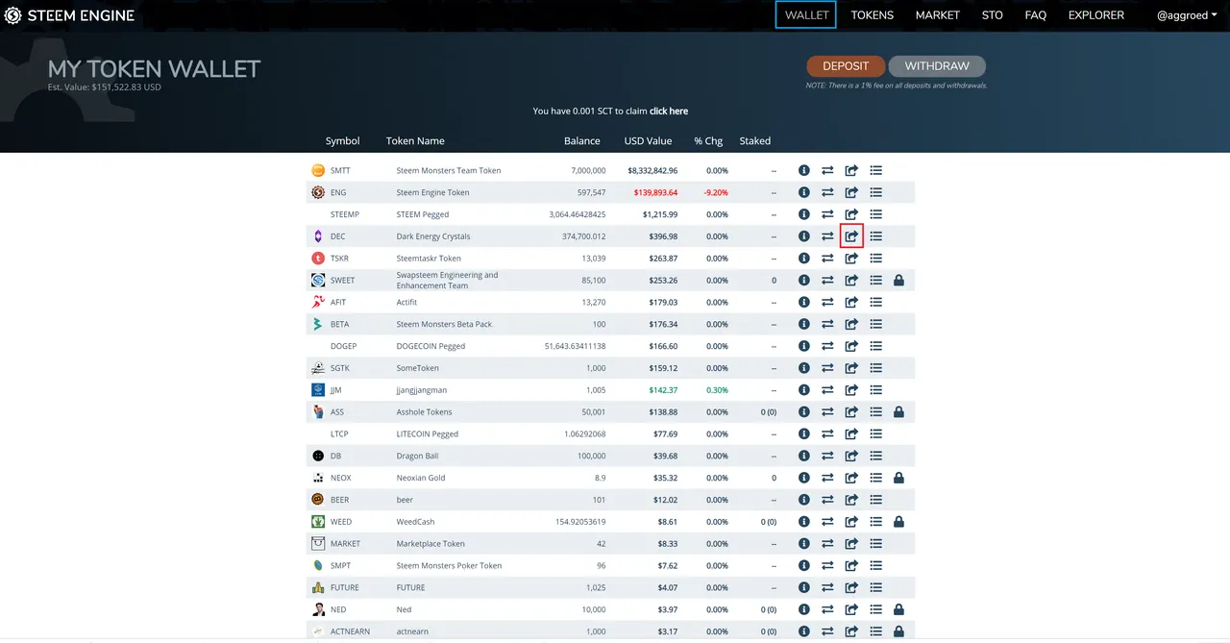
Task: Click the 'Dark Energy Crystals' token name
Action: (x=433, y=236)
